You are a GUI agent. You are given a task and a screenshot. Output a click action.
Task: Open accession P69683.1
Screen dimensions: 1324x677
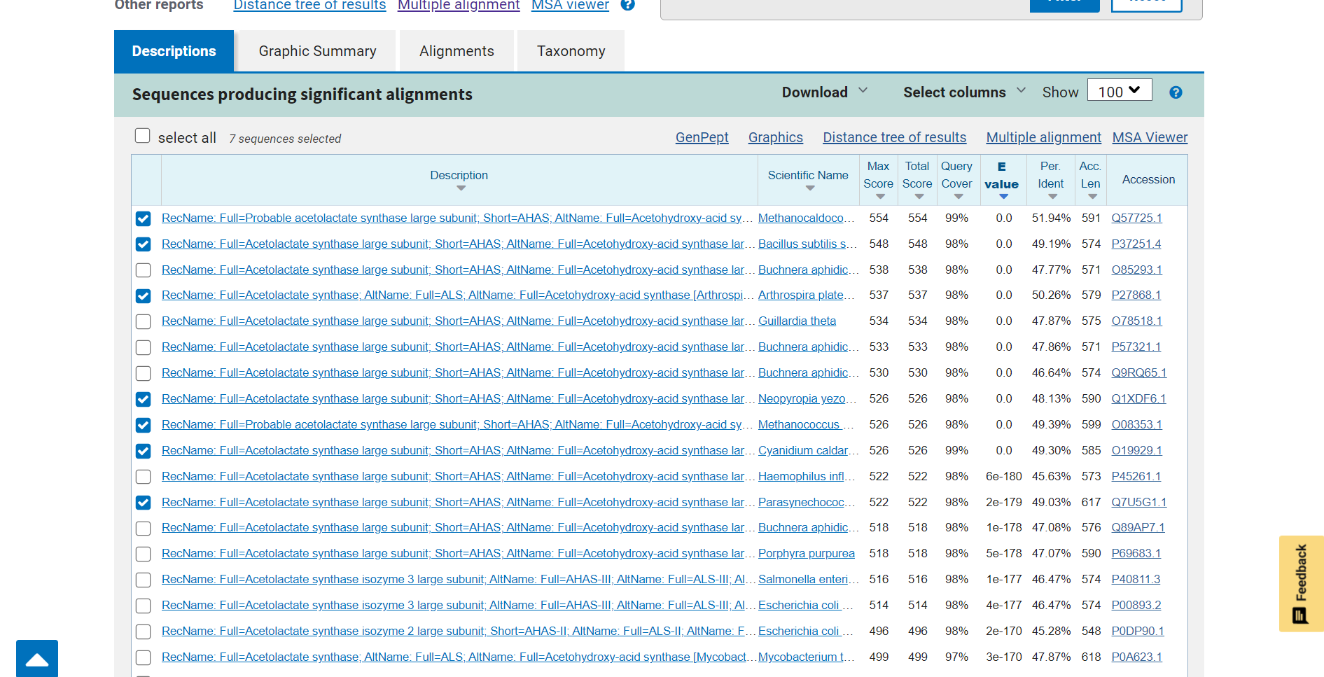pos(1136,554)
